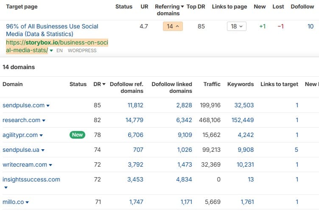Viewport: 319px width, 212px height.
Task: Expand the 18 links to page dropdown
Action: tap(236, 26)
